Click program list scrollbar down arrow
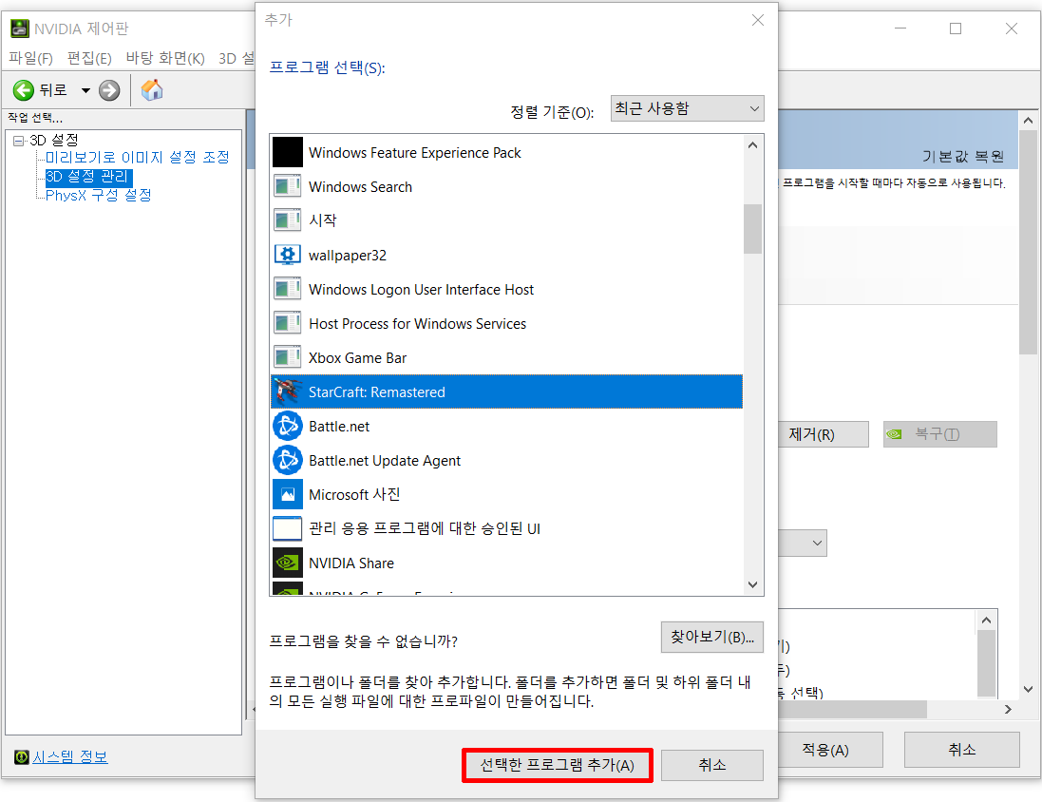Image resolution: width=1042 pixels, height=802 pixels. click(x=752, y=584)
